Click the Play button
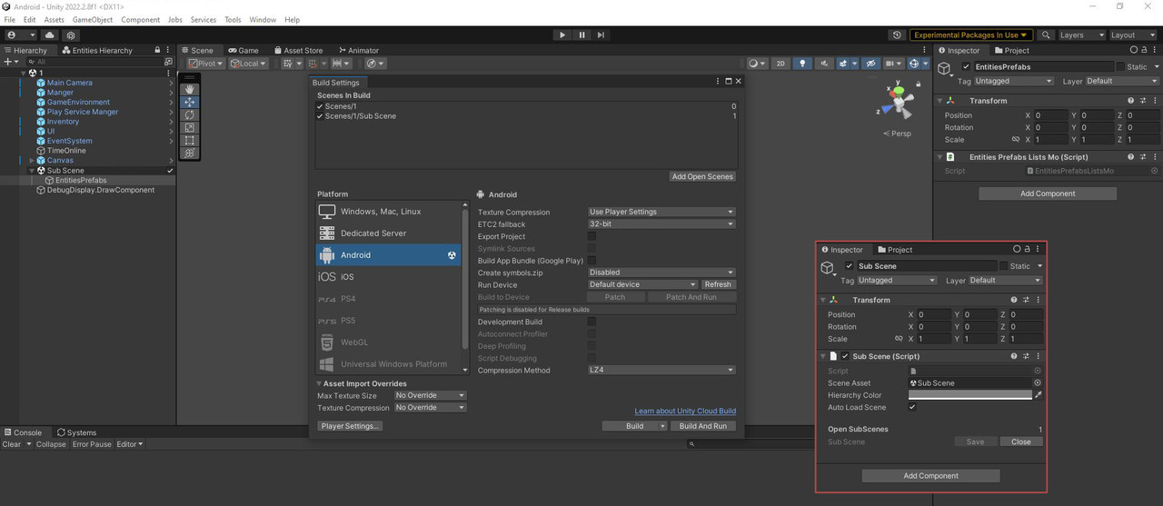The width and height of the screenshot is (1163, 506). (562, 35)
